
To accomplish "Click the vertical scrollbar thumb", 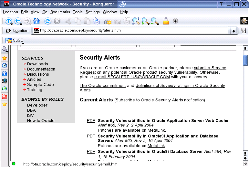I will [245, 60].
